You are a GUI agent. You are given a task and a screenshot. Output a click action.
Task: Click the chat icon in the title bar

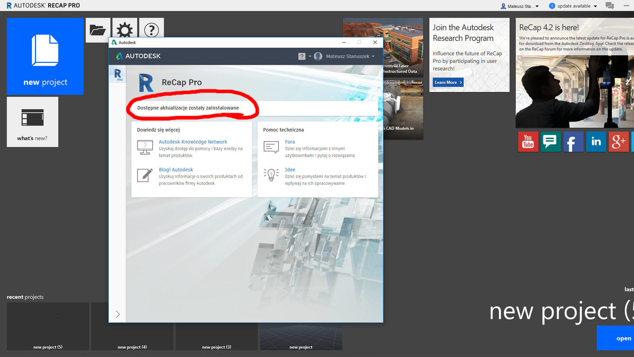(609, 6)
